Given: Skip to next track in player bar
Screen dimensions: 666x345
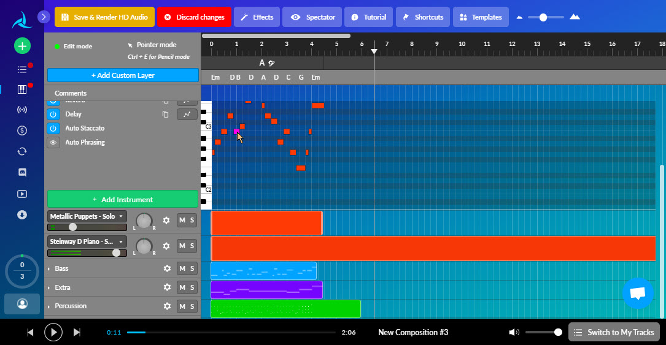Looking at the screenshot, I should [x=77, y=332].
